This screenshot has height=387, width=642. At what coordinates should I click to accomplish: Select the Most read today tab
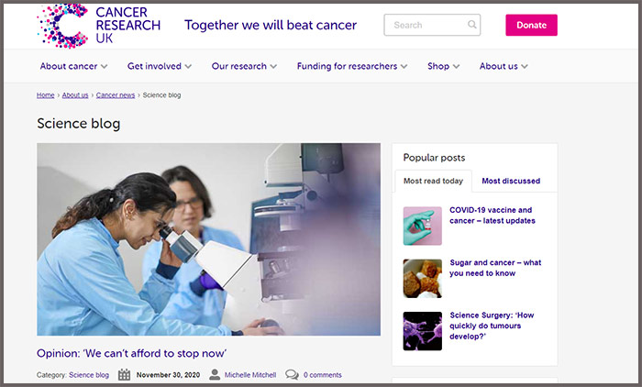433,181
